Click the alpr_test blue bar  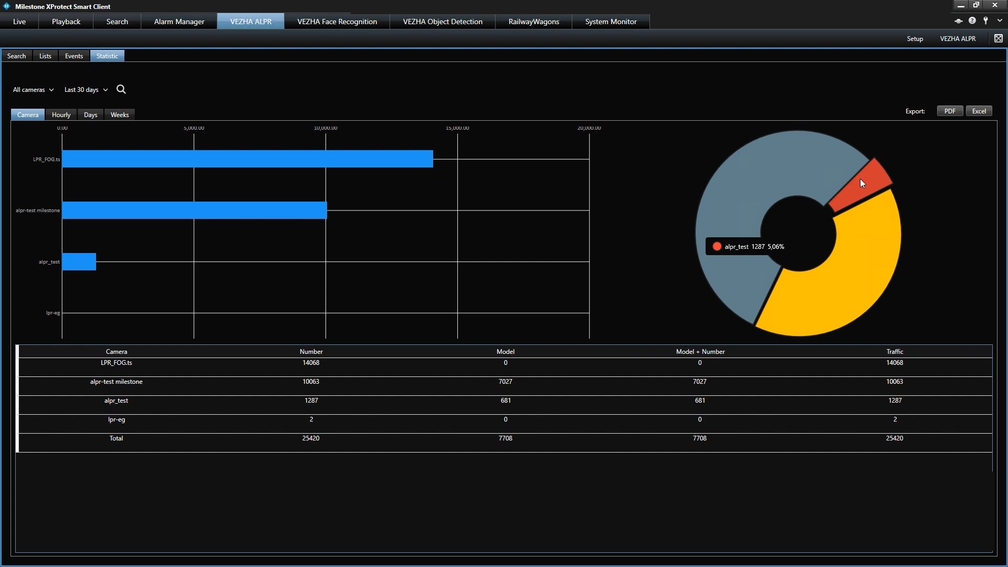pos(79,262)
